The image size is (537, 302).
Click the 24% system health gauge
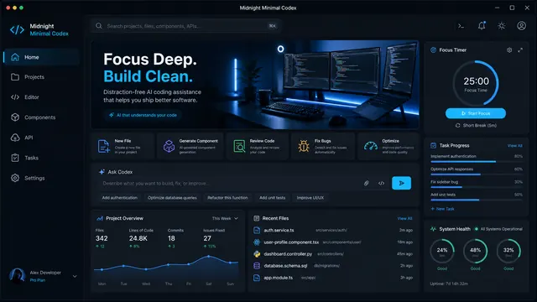pyautogui.click(x=442, y=251)
